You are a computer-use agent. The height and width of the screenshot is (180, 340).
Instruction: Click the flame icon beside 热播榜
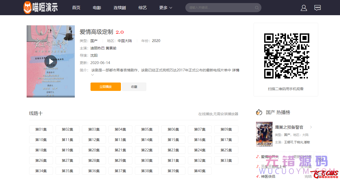pos(259,112)
